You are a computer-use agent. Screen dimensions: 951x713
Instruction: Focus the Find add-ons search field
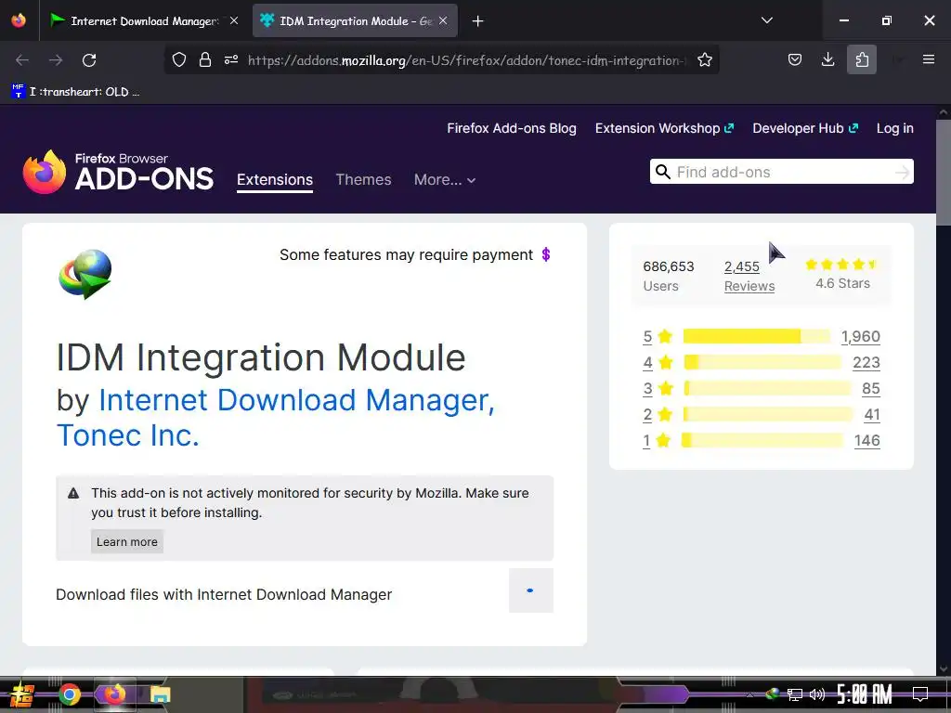(781, 172)
